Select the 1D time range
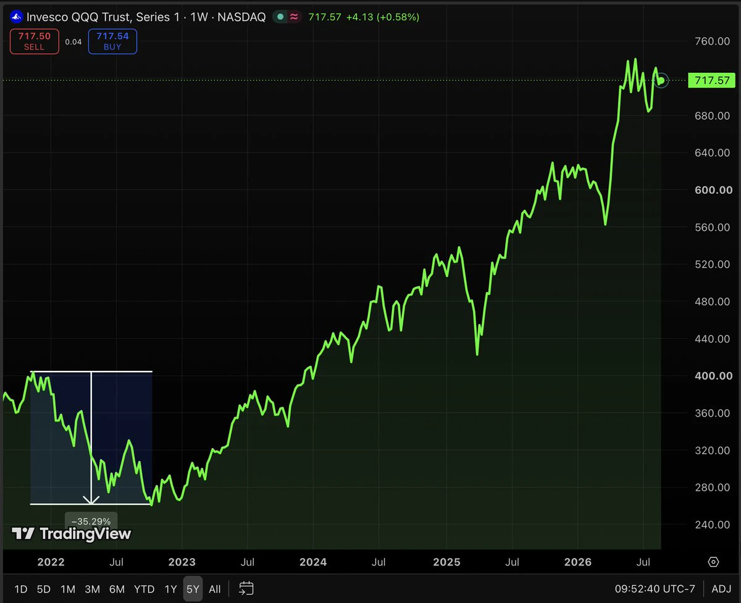The width and height of the screenshot is (741, 603). pos(21,589)
